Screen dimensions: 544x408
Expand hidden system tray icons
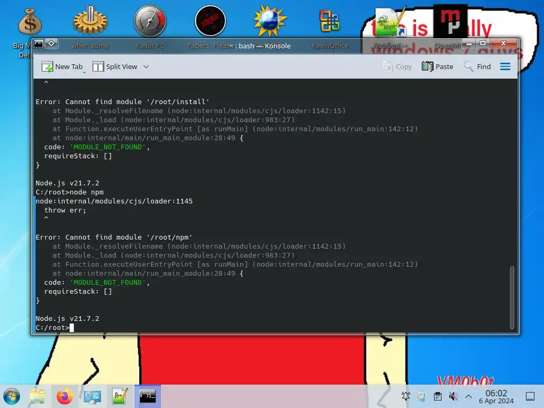(469, 396)
